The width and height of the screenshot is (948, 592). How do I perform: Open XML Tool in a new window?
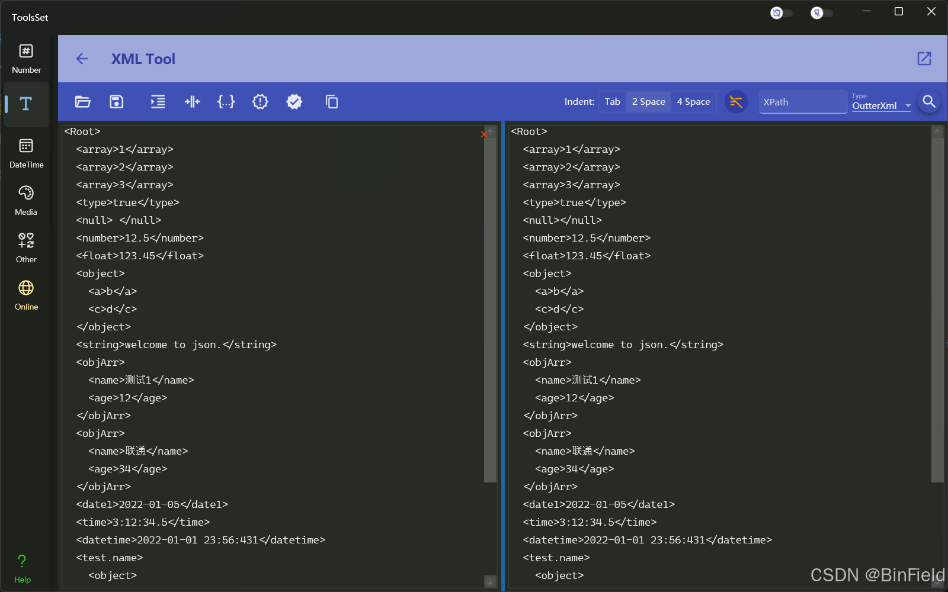(924, 59)
